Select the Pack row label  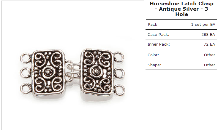(152, 24)
